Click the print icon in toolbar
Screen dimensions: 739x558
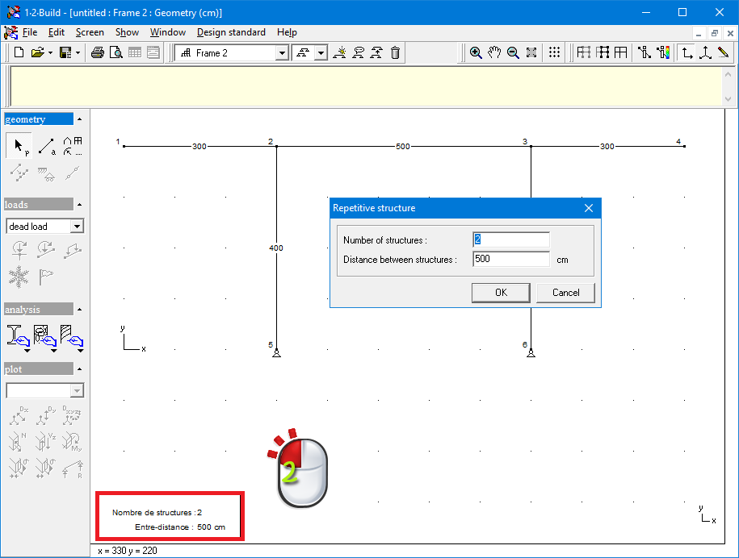coord(98,53)
